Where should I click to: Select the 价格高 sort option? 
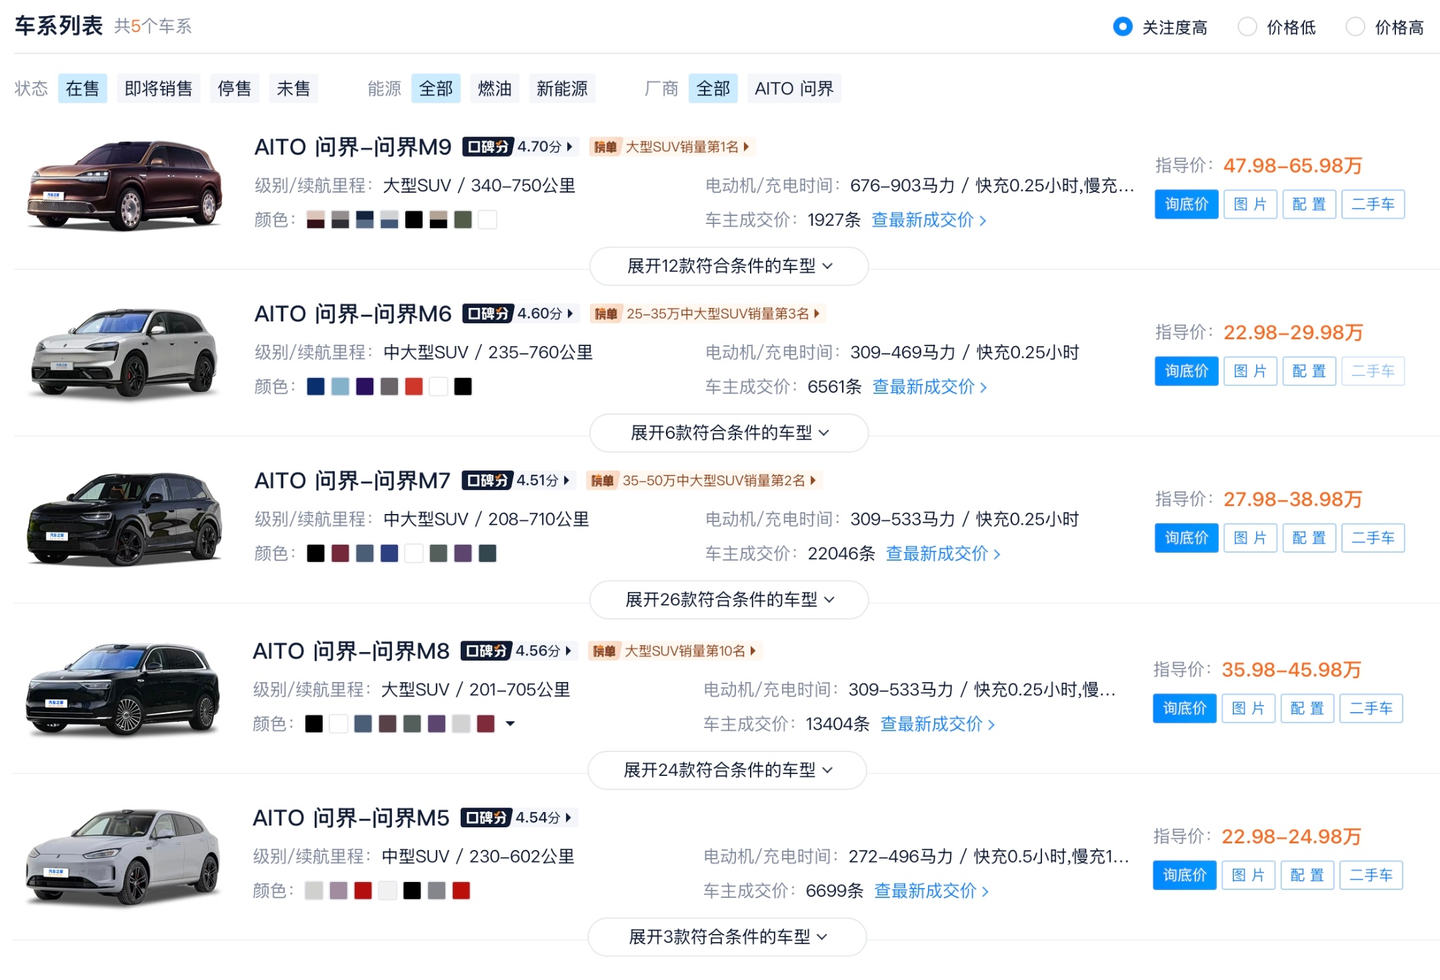(1385, 27)
